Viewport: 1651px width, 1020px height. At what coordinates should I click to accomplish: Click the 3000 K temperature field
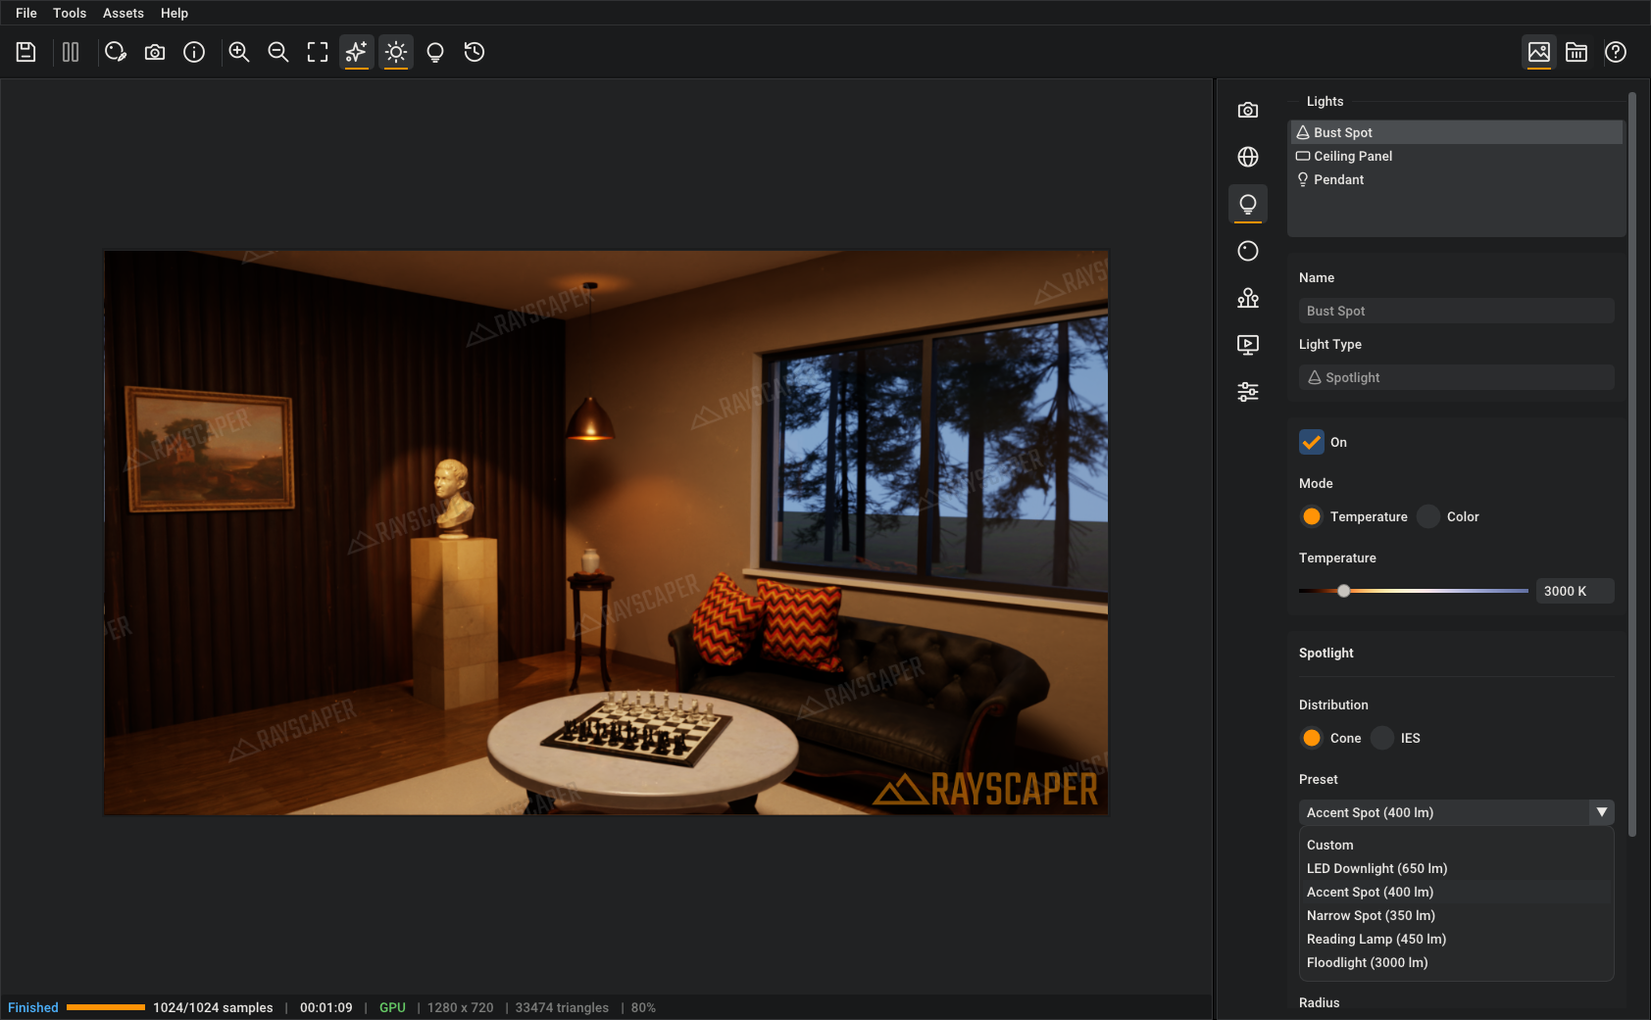point(1575,591)
